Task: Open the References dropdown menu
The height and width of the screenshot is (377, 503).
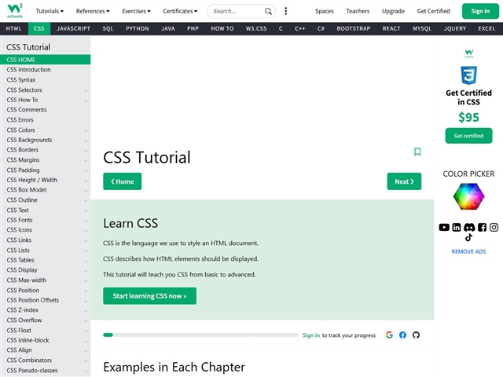Action: (x=93, y=11)
